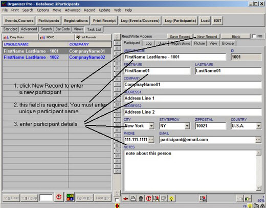
Task: Click the Last navigation button
Action: [x=102, y=198]
